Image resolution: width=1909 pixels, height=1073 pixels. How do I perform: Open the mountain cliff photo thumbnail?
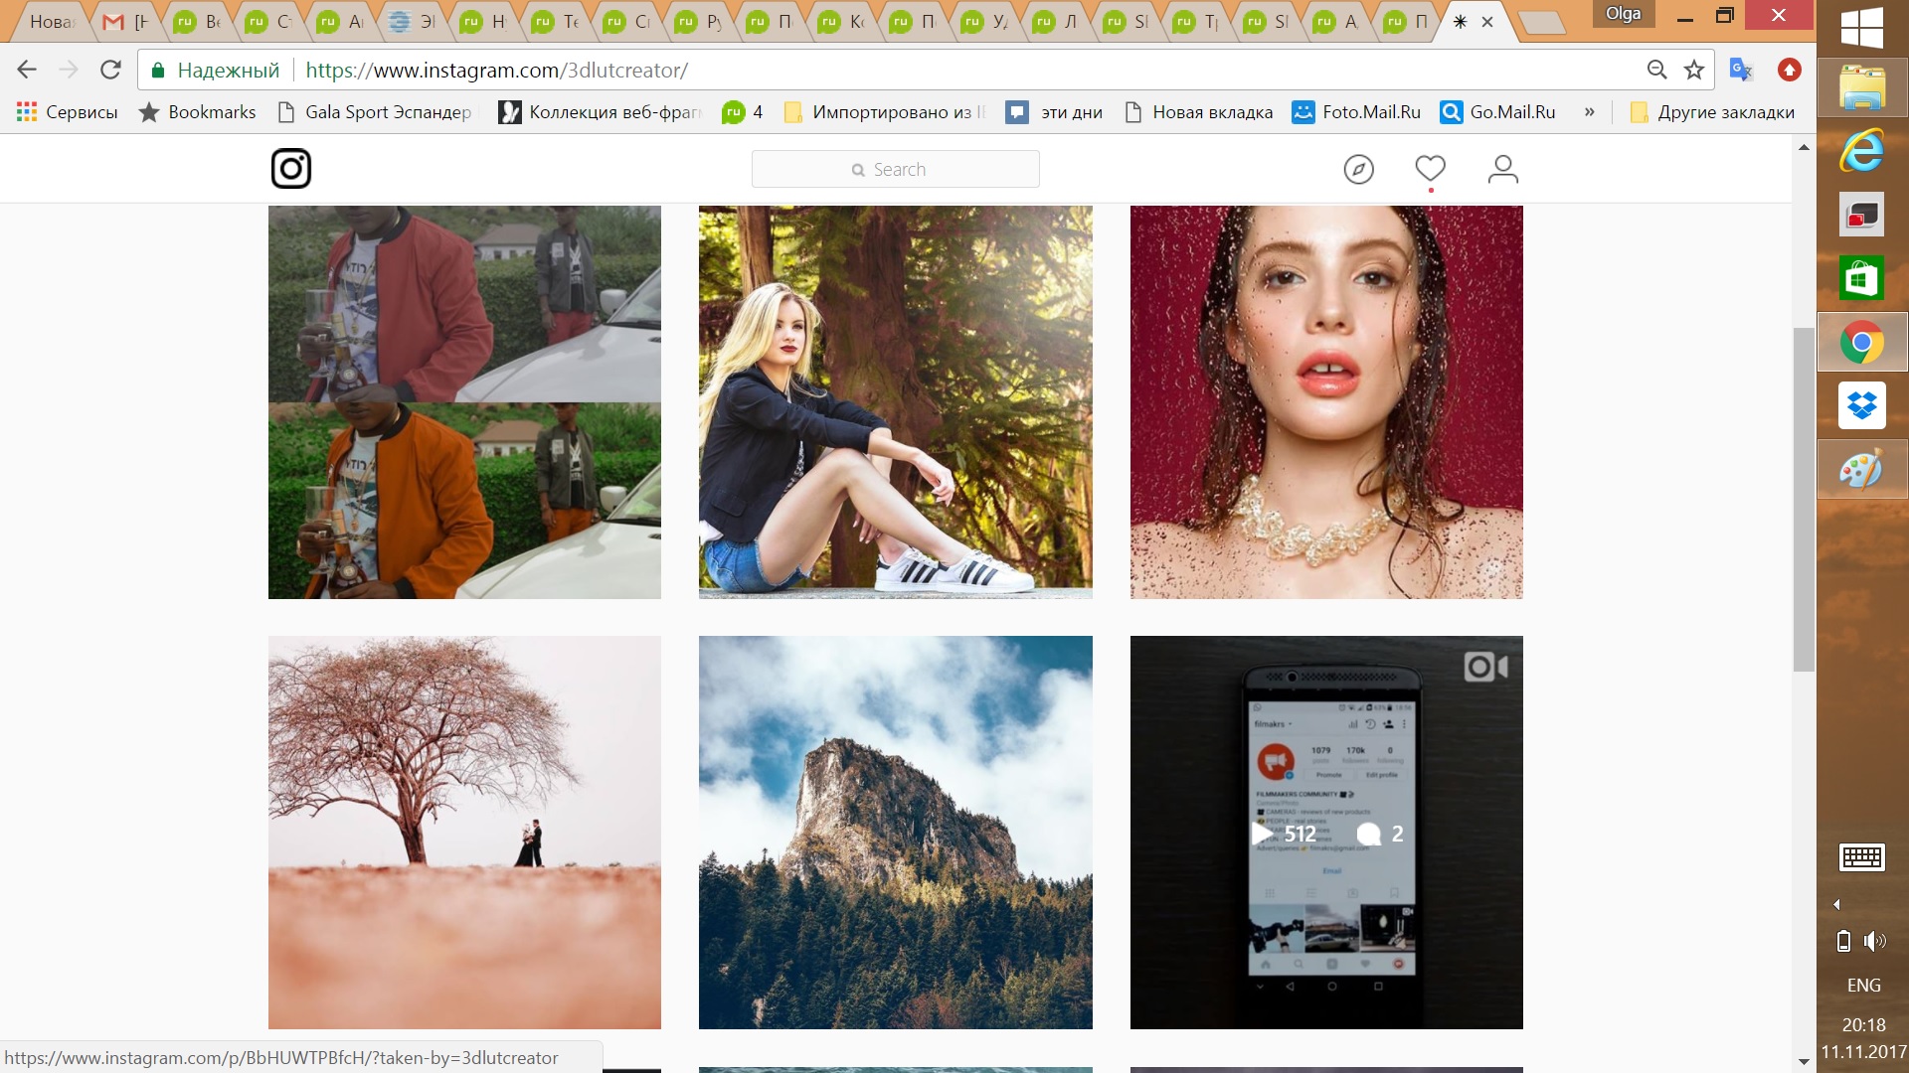click(x=895, y=833)
